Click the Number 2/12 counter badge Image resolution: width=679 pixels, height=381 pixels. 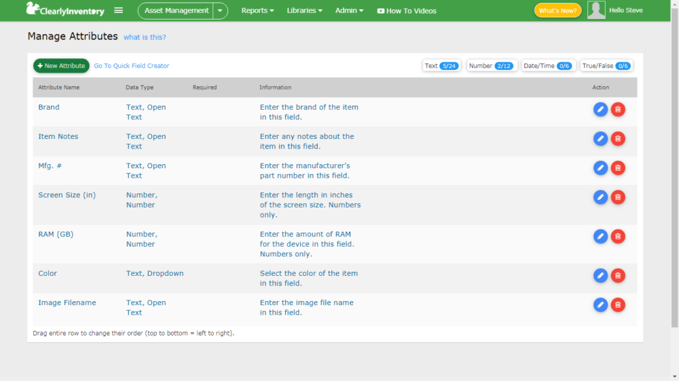tap(492, 66)
